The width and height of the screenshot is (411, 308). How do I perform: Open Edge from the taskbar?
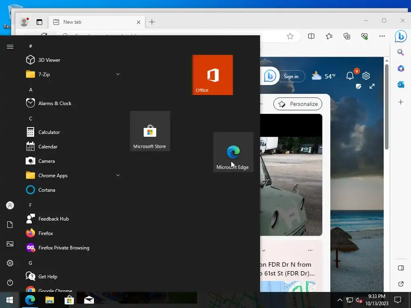[30, 300]
